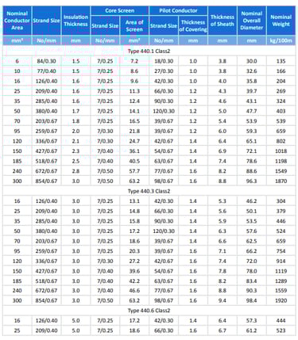Click the kg/100m unit cell
The image size is (298, 340).
(281, 40)
